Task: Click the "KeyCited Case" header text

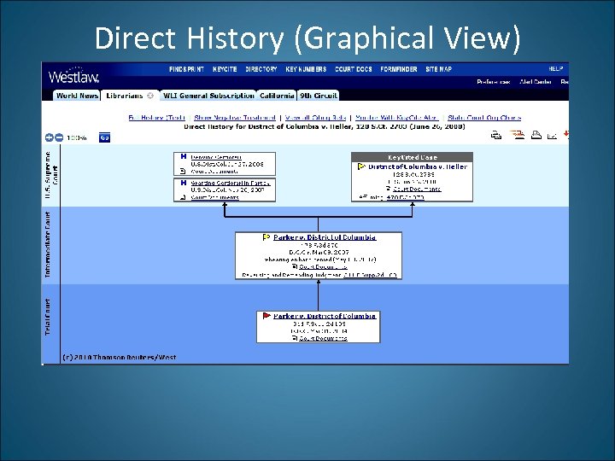Action: pyautogui.click(x=412, y=157)
